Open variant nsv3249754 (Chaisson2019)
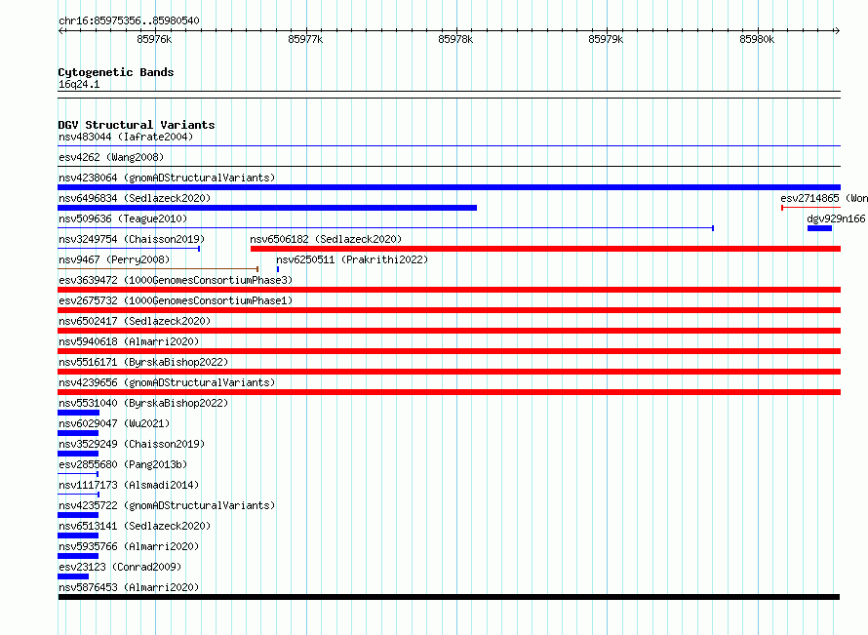The image size is (868, 635). 132,239
